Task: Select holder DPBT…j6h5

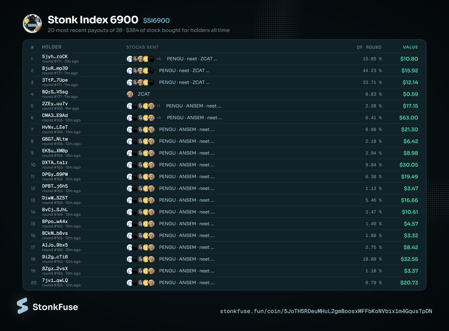Action: 55,186
